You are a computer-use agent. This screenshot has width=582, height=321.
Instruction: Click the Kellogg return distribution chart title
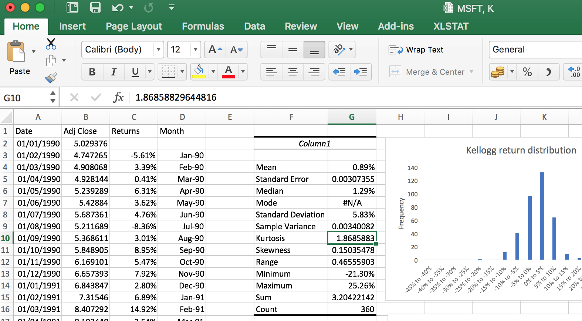click(521, 150)
